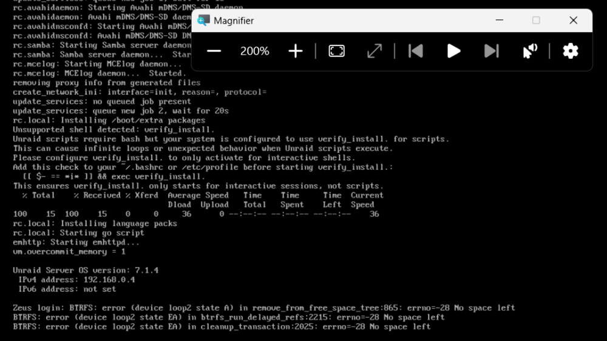Start reading with the Magnifier play button
607x341 pixels.
coord(453,51)
